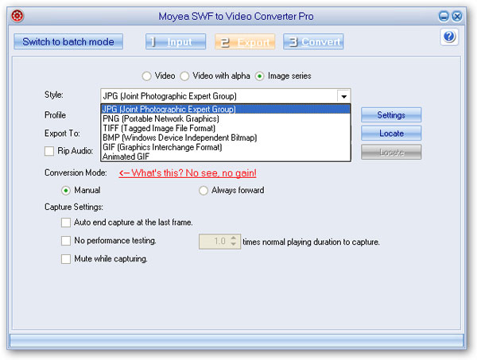Switch to batch mode
This screenshot has width=477, height=360.
click(x=68, y=41)
